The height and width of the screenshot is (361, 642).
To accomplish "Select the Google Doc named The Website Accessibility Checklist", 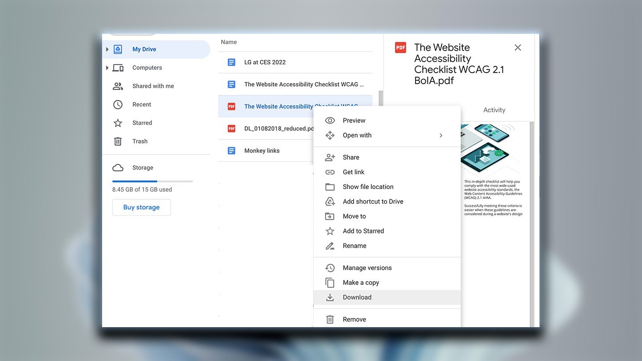I will coord(304,84).
